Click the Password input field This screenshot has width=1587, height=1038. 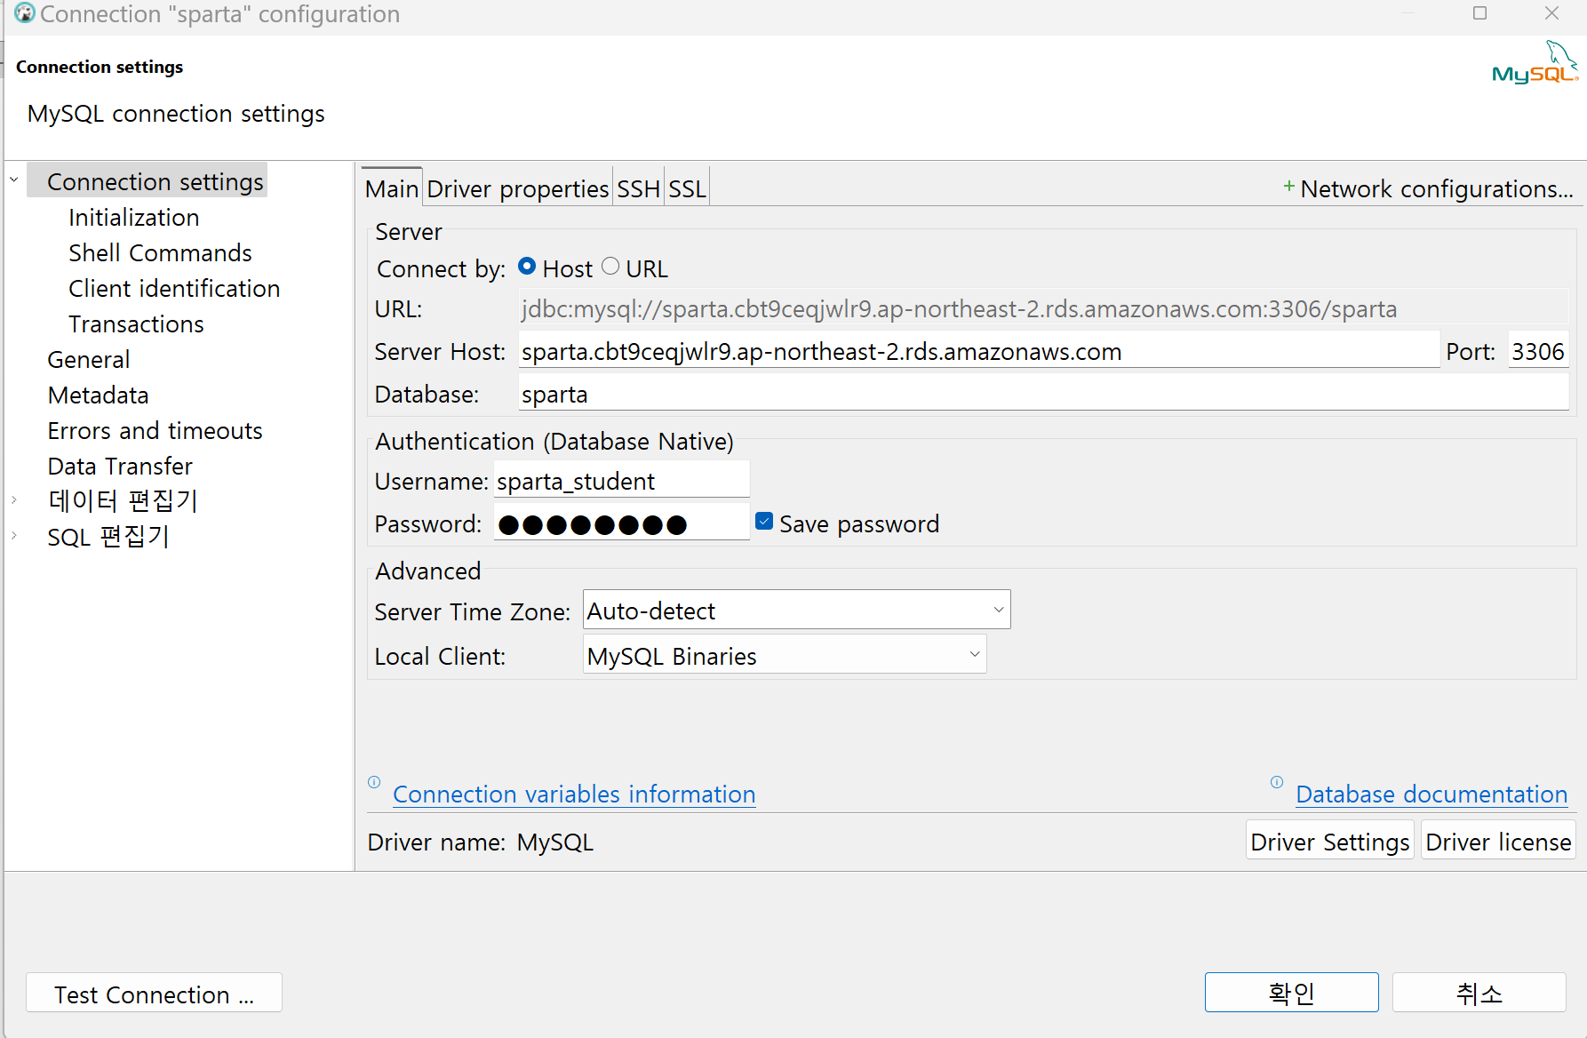tap(622, 523)
